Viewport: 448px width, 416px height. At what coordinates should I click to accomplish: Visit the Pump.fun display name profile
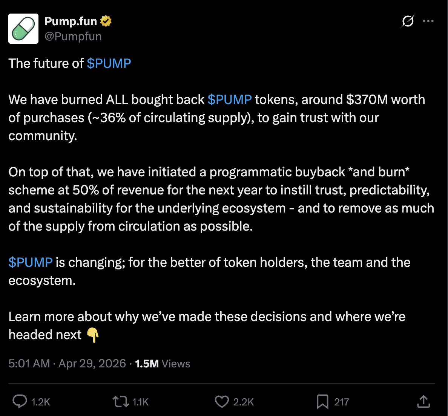pos(71,21)
